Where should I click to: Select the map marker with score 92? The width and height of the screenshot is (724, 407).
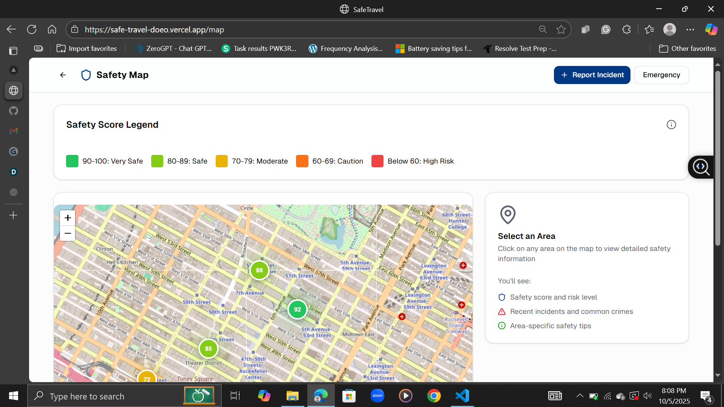tap(298, 309)
